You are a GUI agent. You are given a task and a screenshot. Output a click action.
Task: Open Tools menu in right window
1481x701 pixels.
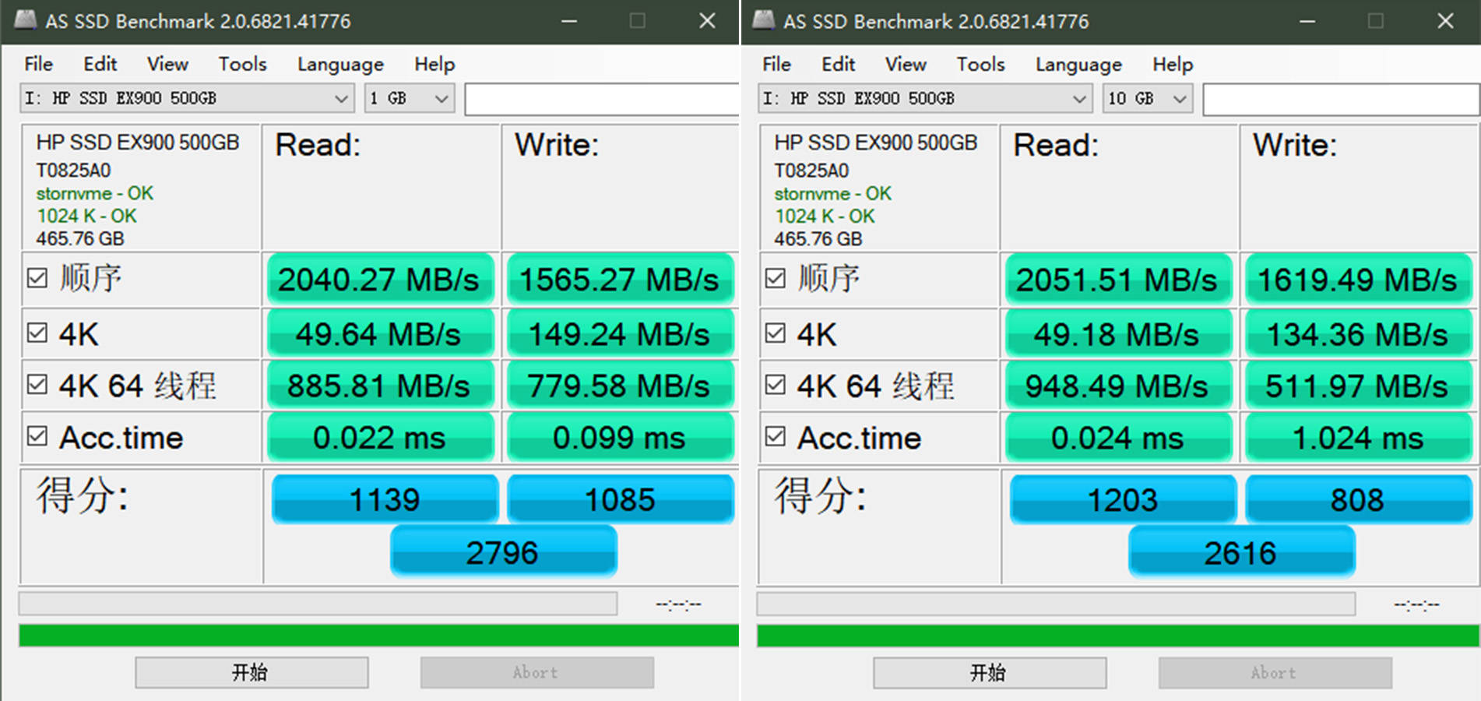point(981,64)
